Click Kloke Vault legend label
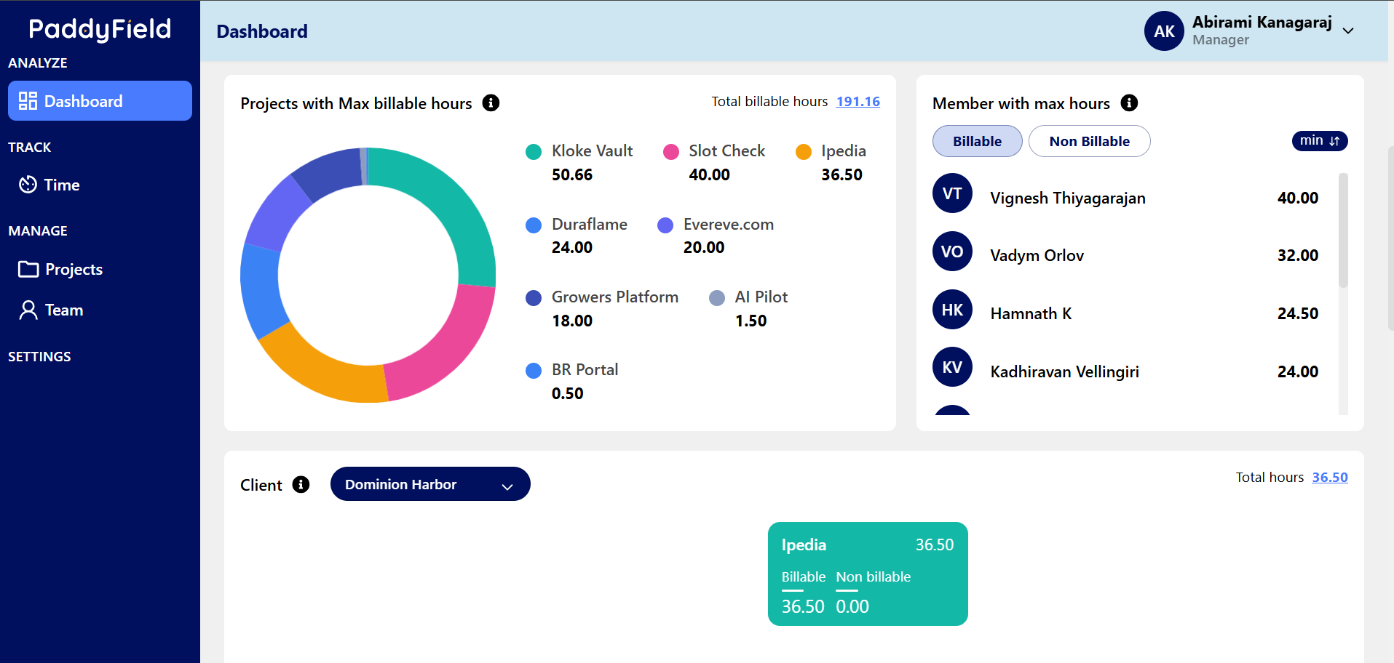 click(592, 150)
